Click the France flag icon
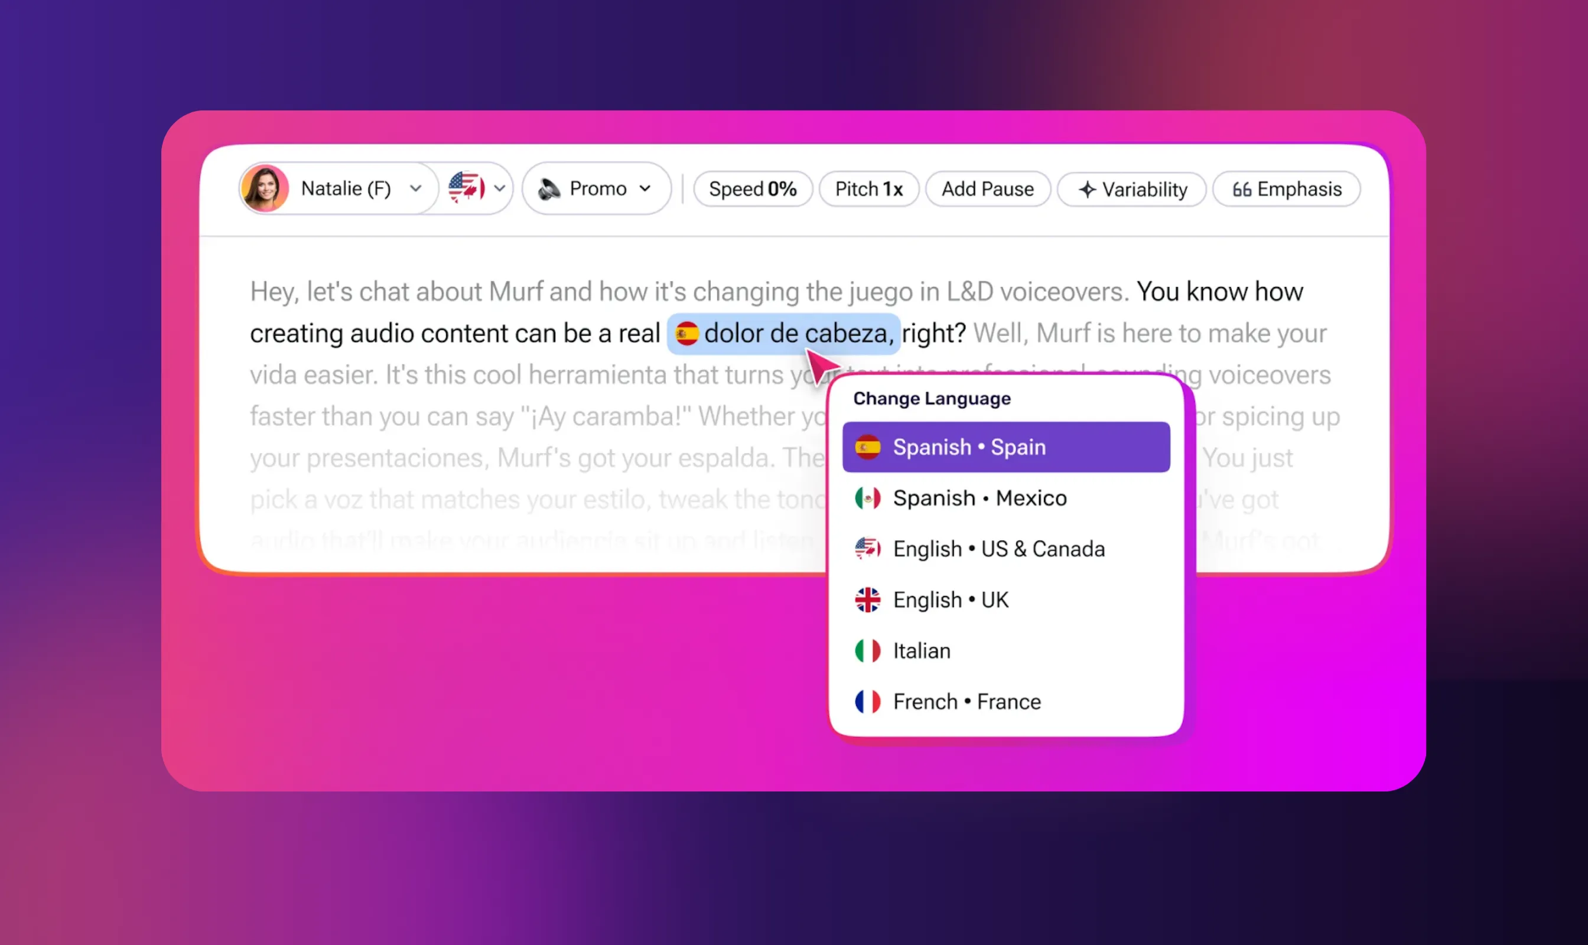The height and width of the screenshot is (945, 1588). pyautogui.click(x=867, y=701)
